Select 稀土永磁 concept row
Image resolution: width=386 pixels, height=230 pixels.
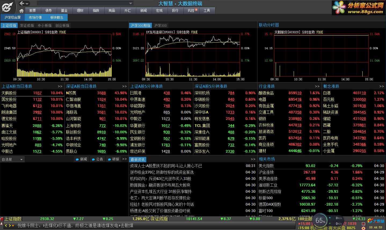tap(354, 106)
